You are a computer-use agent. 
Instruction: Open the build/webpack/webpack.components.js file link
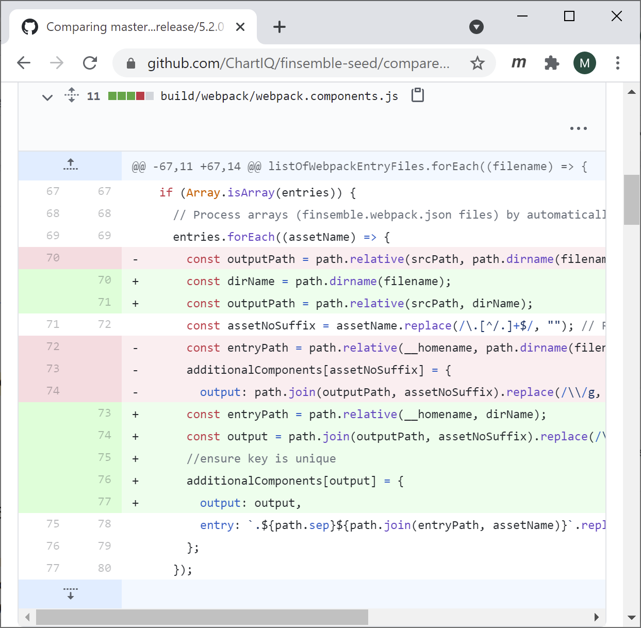click(279, 96)
